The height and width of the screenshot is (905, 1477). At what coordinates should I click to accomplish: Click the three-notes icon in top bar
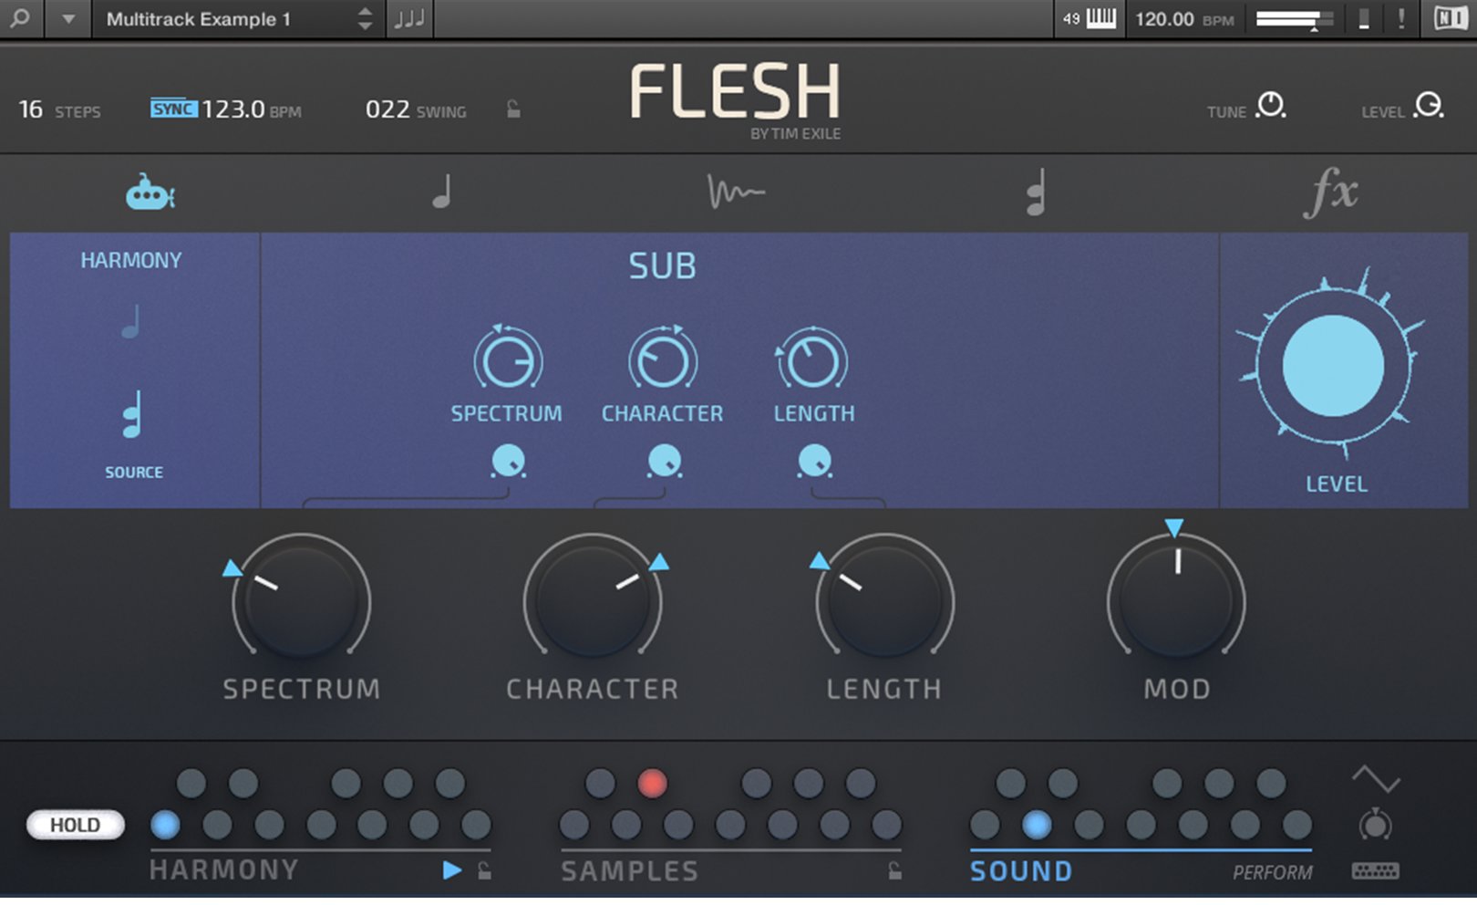pyautogui.click(x=409, y=18)
